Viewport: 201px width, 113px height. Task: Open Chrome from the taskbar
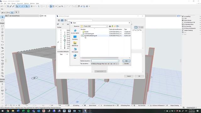pos(8,111)
